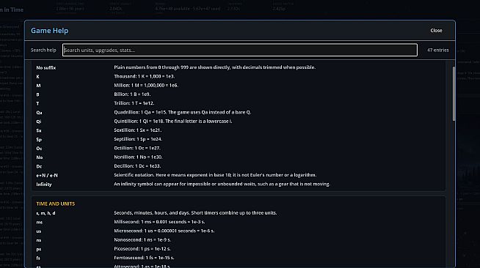480x268 pixels.
Task: Click the Search help label
Action: click(43, 50)
